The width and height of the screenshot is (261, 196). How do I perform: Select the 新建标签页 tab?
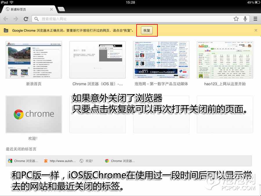[x=26, y=9]
